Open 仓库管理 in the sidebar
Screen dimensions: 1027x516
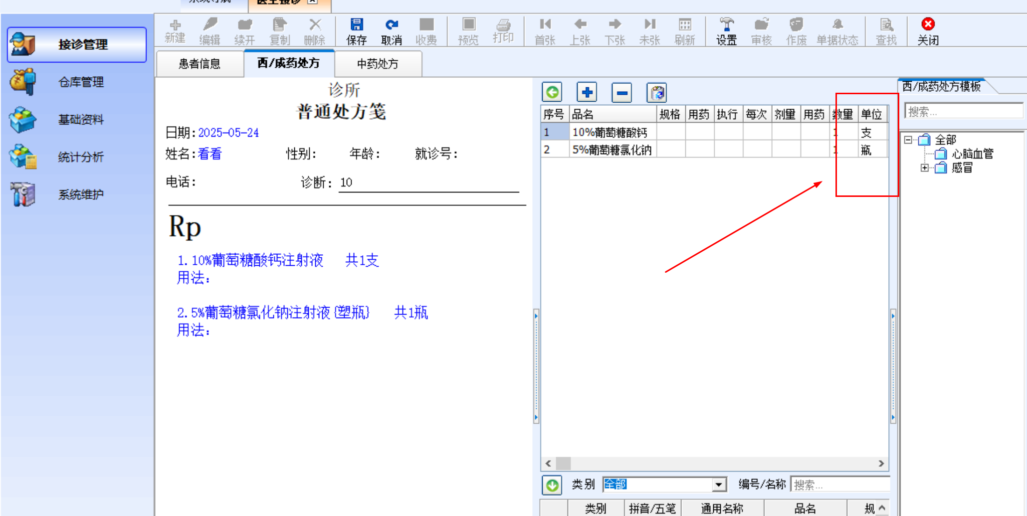pyautogui.click(x=77, y=82)
